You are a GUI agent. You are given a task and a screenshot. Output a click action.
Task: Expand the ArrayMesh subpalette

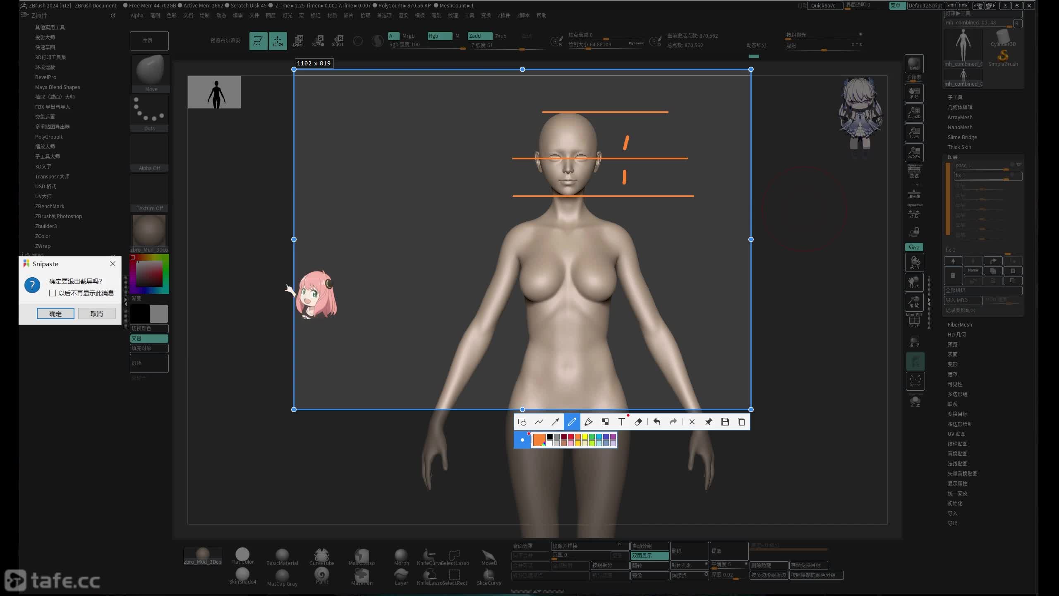tap(960, 118)
